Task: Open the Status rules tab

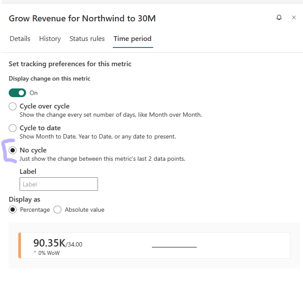Action: click(87, 39)
